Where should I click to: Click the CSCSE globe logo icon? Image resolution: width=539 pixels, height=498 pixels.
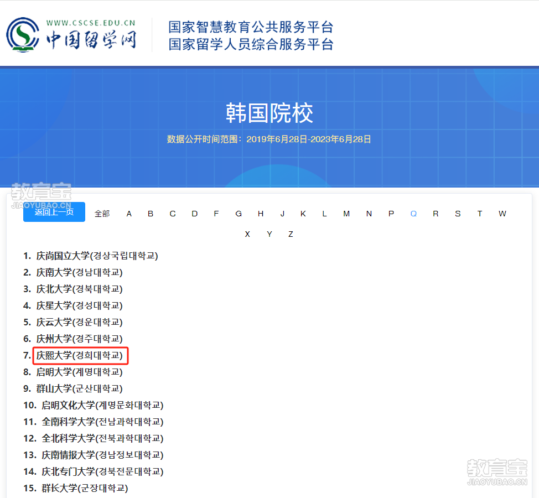coord(23,35)
